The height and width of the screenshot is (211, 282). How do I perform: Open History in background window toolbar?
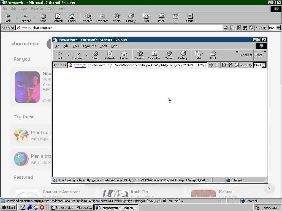click(x=131, y=18)
